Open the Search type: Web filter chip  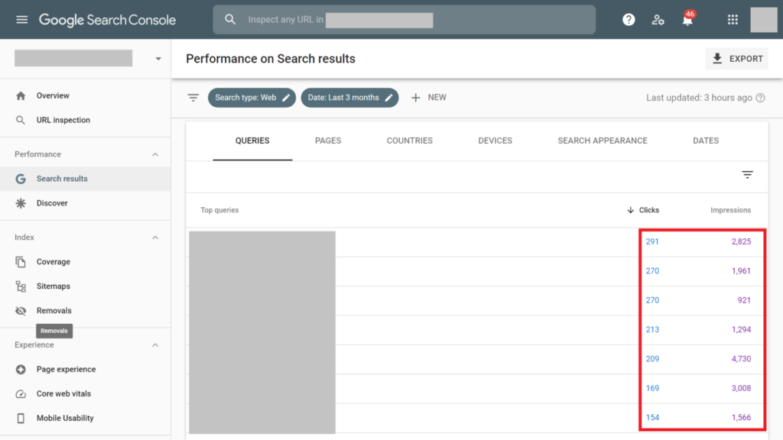[252, 98]
